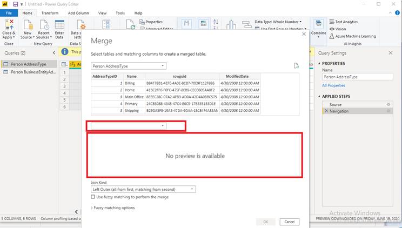Sort ascending with the A-Z icon

216,22
